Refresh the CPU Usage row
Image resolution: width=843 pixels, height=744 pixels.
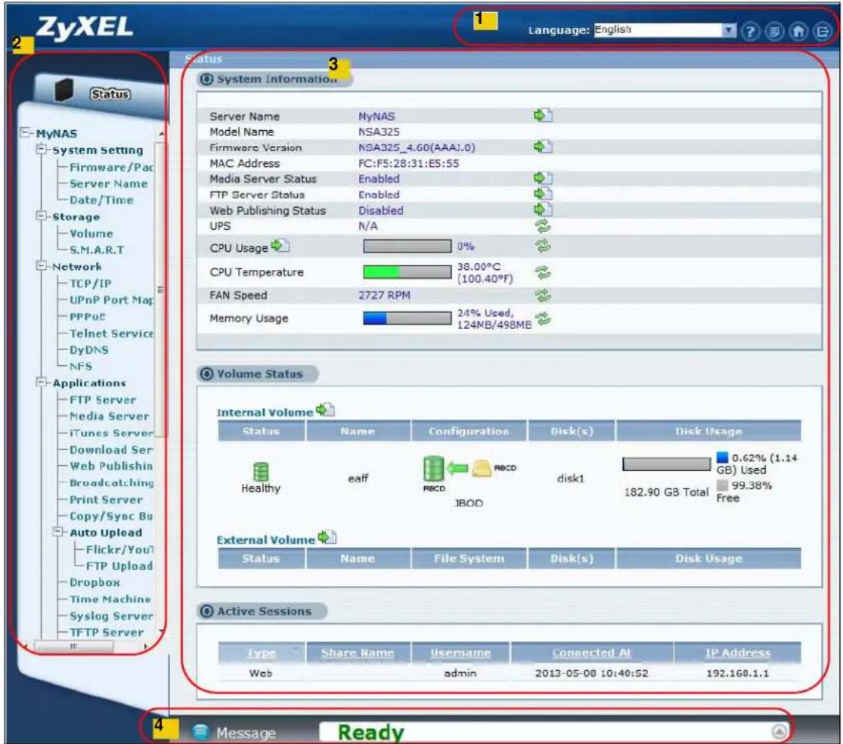[x=543, y=246]
